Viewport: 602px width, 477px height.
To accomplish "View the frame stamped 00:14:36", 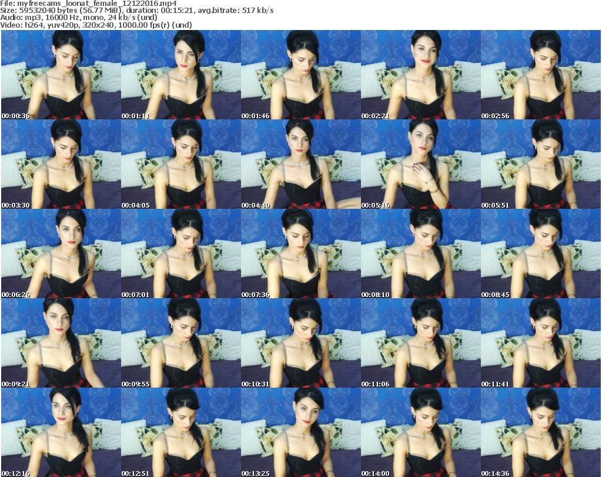I will click(x=541, y=432).
